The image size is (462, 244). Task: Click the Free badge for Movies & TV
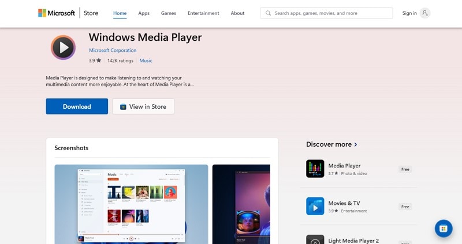tap(405, 207)
